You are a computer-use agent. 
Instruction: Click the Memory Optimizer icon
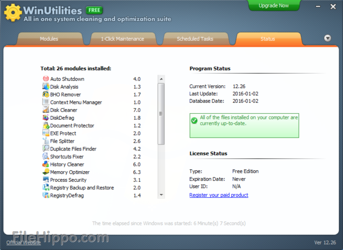[x=46, y=172]
